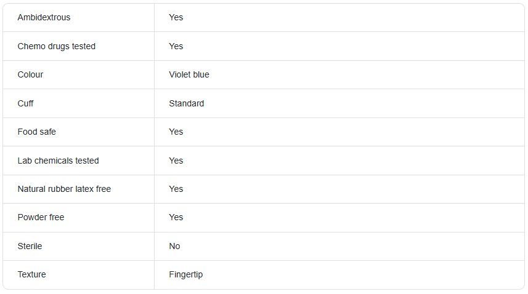
Task: Select the Powder free label
Action: [x=41, y=217]
